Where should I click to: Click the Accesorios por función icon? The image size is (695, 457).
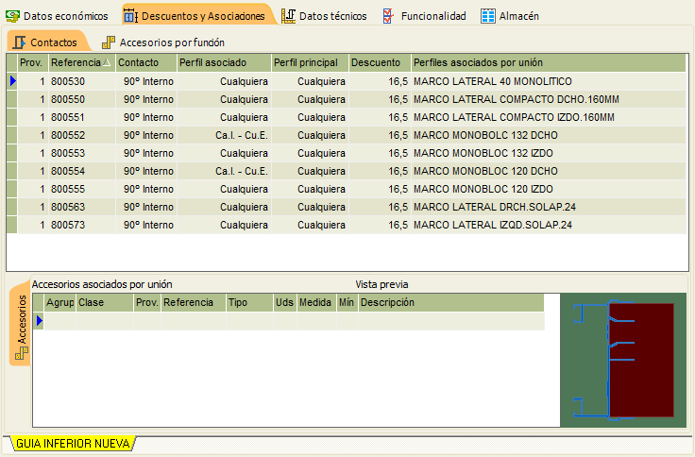pyautogui.click(x=109, y=42)
